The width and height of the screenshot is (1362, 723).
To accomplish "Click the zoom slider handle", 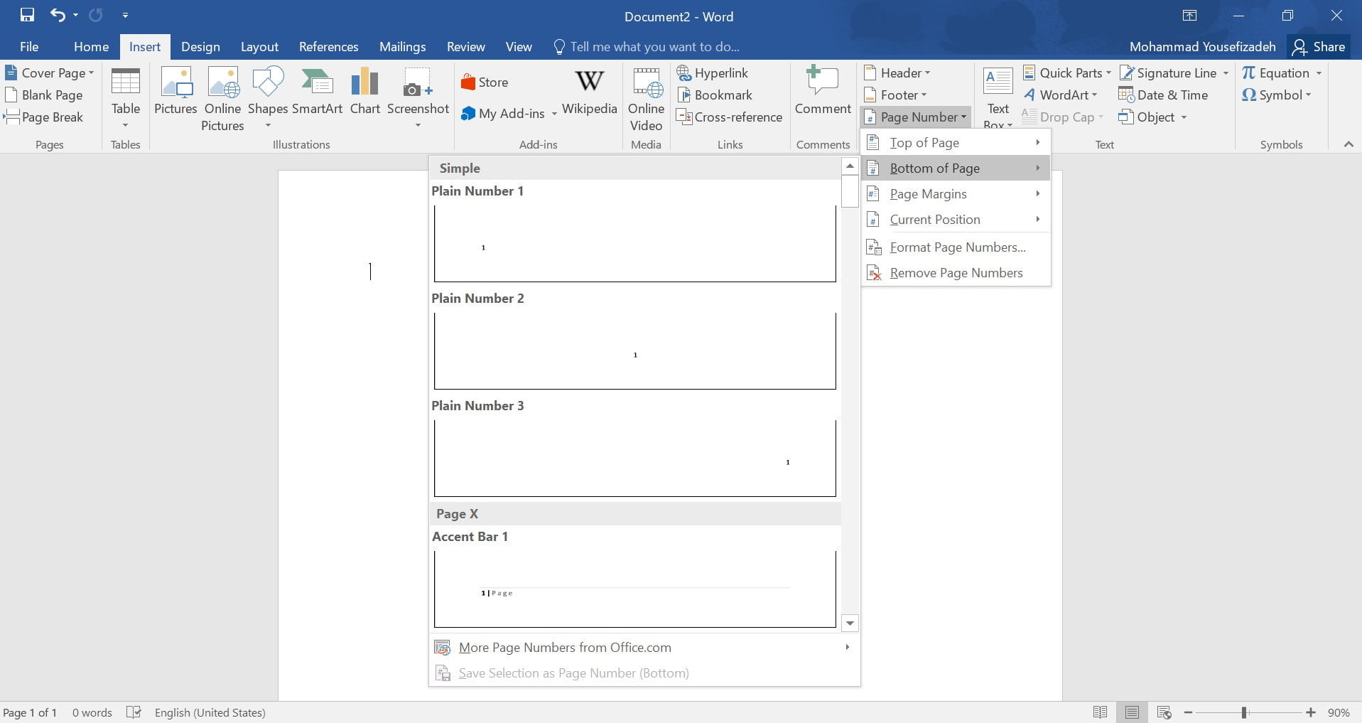I will [x=1244, y=712].
